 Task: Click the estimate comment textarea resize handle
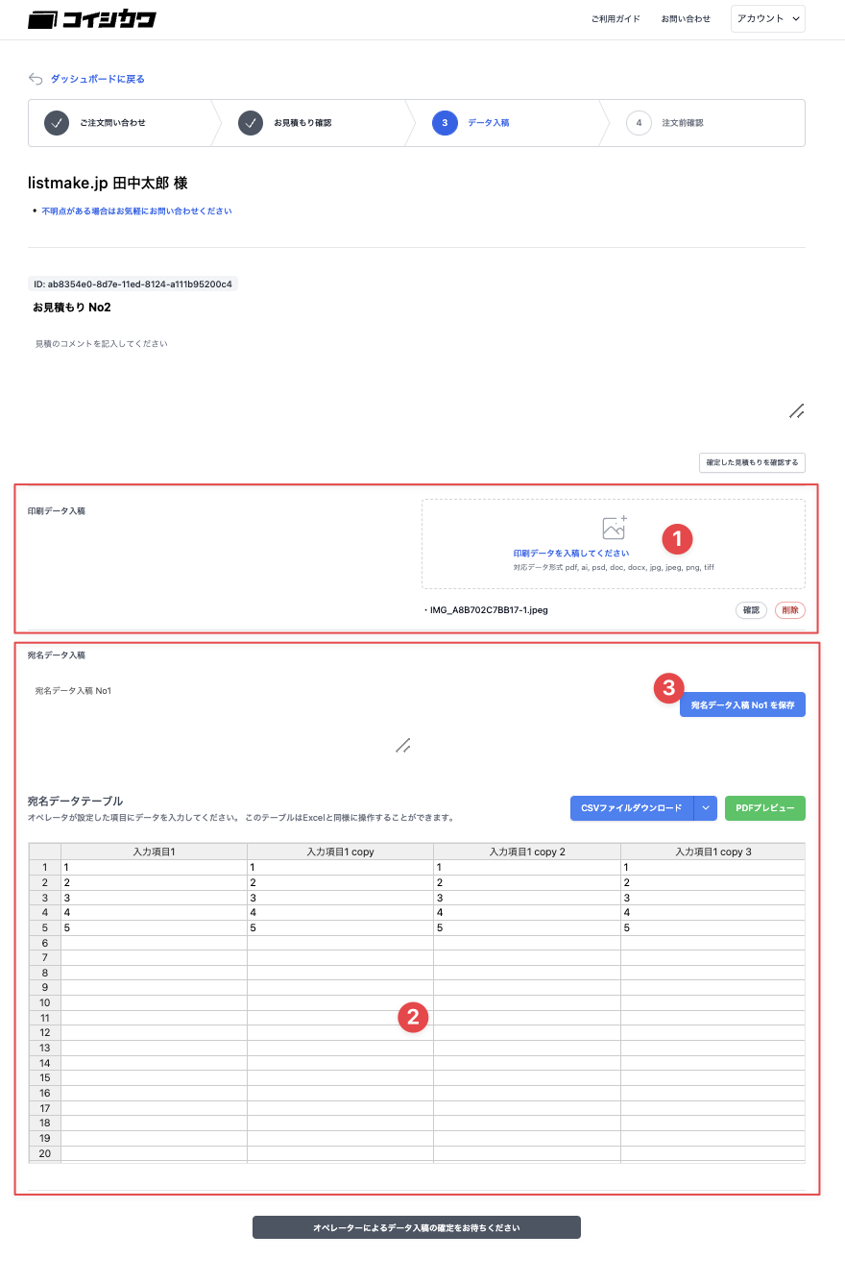point(796,411)
